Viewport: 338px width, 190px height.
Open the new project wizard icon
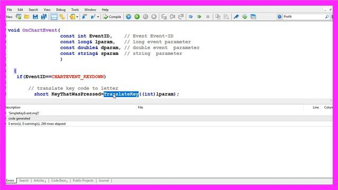18,16
